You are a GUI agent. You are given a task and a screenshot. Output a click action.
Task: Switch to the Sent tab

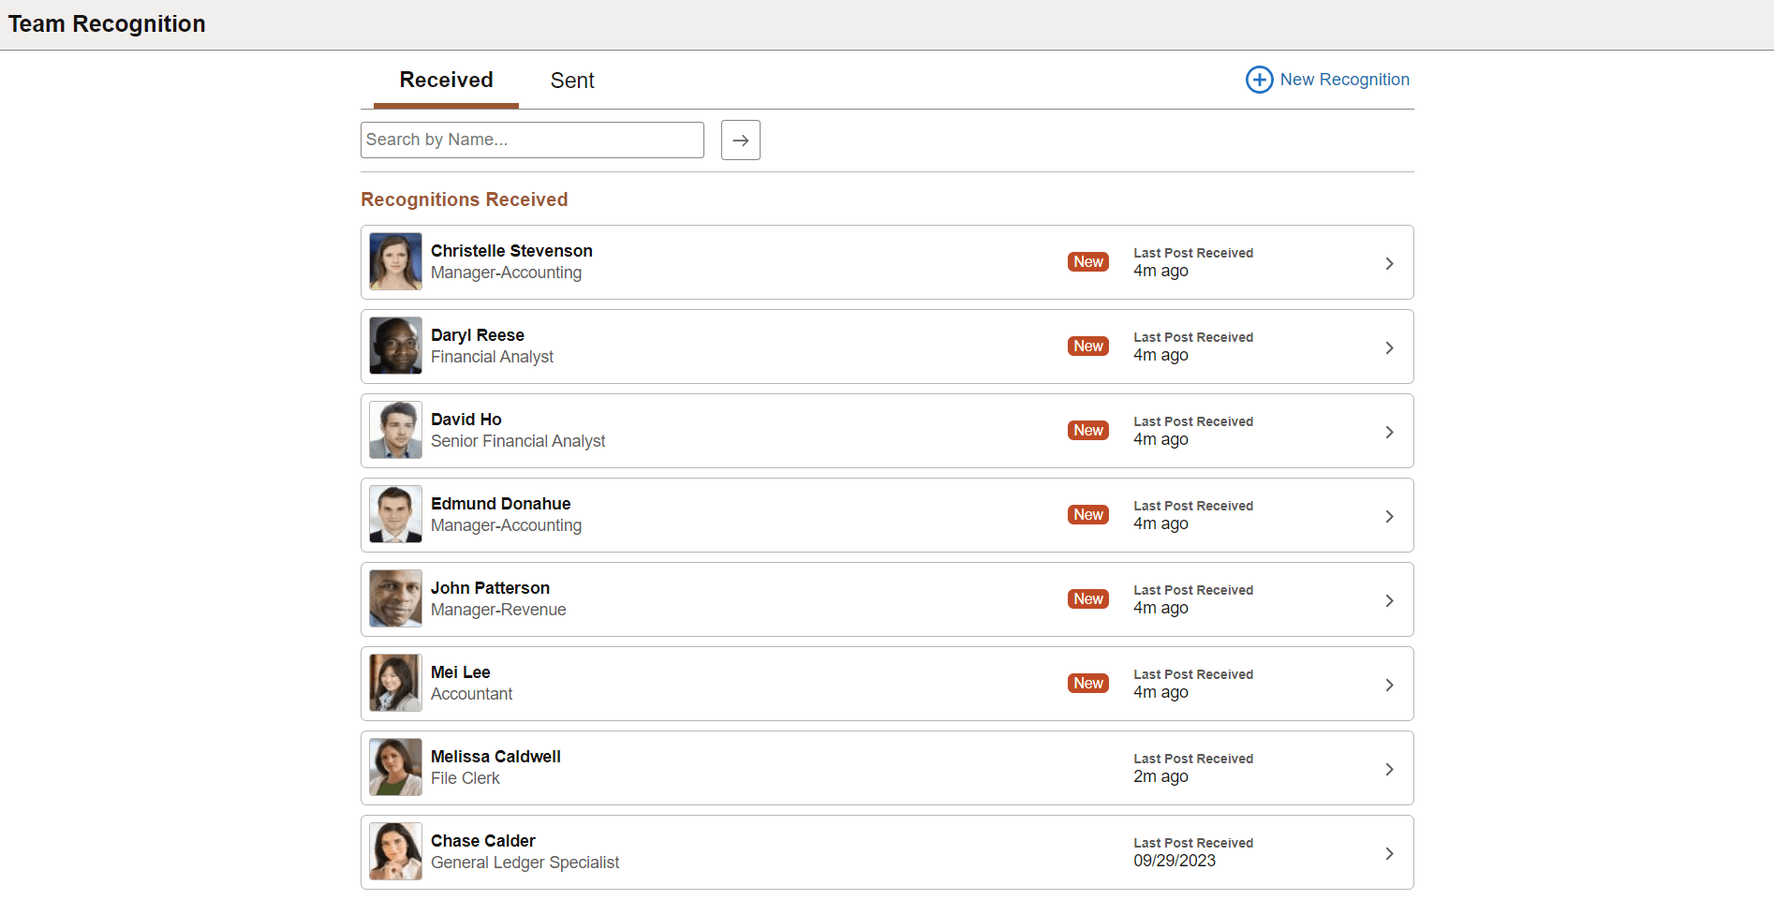(571, 81)
